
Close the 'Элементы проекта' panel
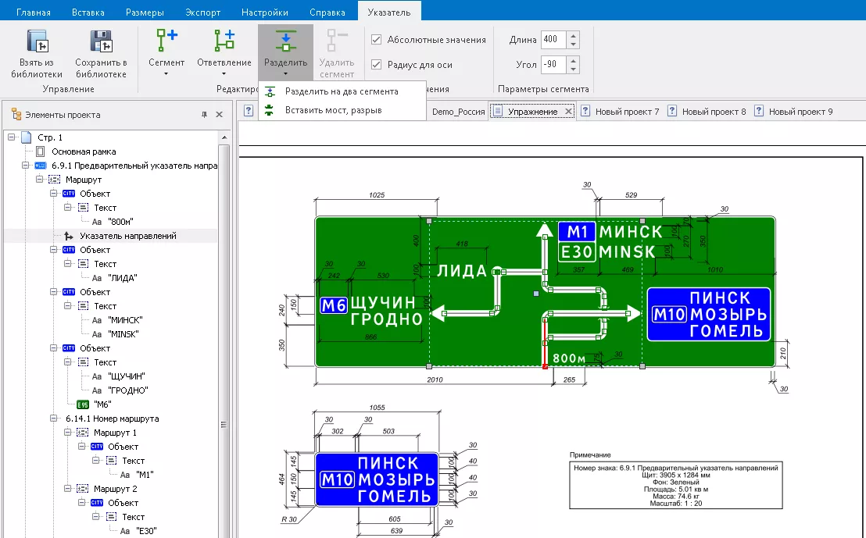[220, 115]
